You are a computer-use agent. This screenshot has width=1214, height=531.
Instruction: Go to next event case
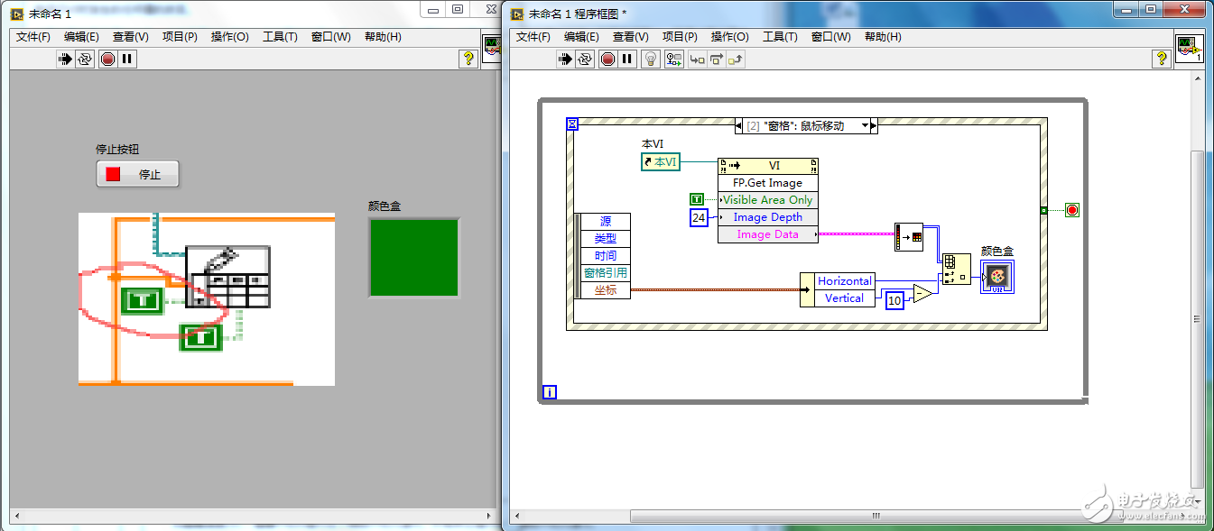click(874, 126)
